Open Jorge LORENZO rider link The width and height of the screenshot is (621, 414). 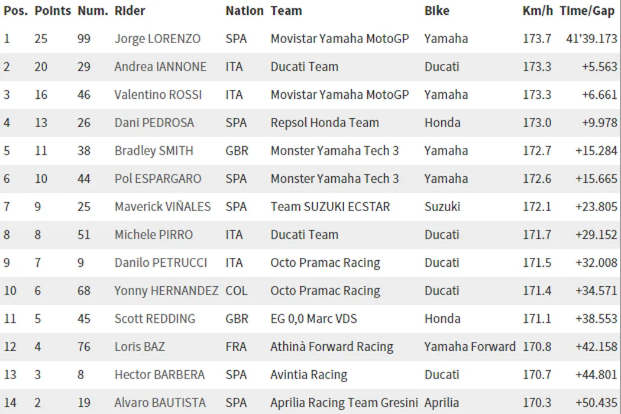(x=157, y=39)
